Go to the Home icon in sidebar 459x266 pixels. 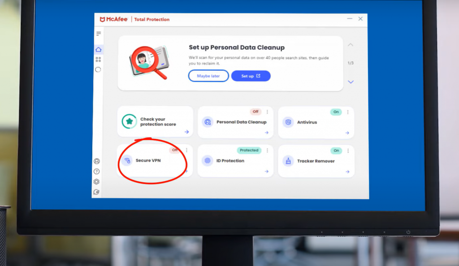click(98, 49)
